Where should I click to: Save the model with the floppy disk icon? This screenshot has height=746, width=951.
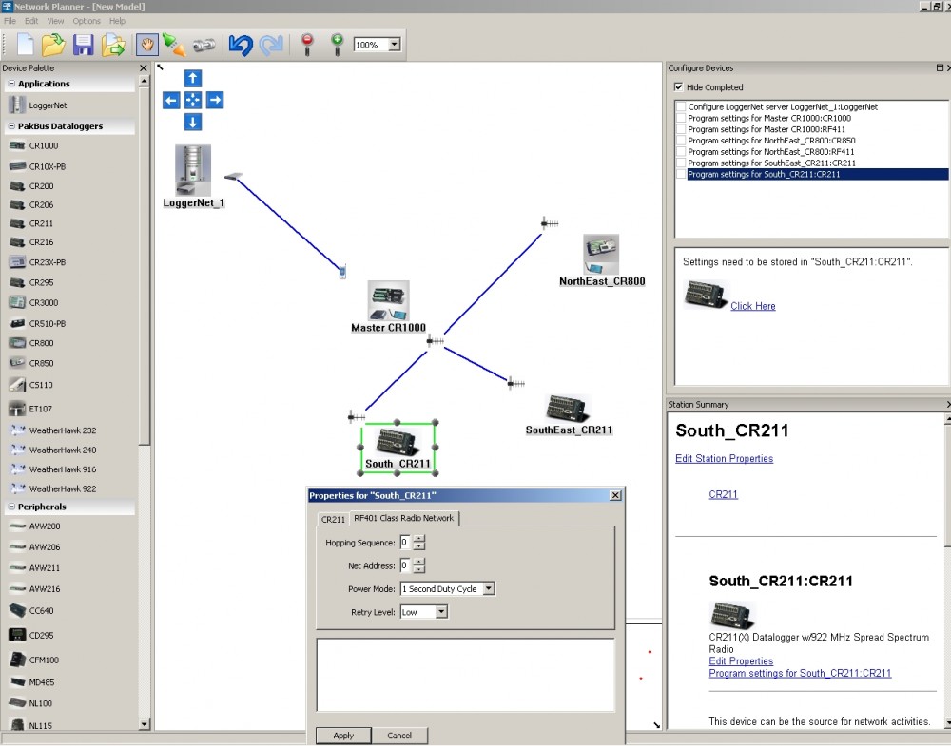83,45
